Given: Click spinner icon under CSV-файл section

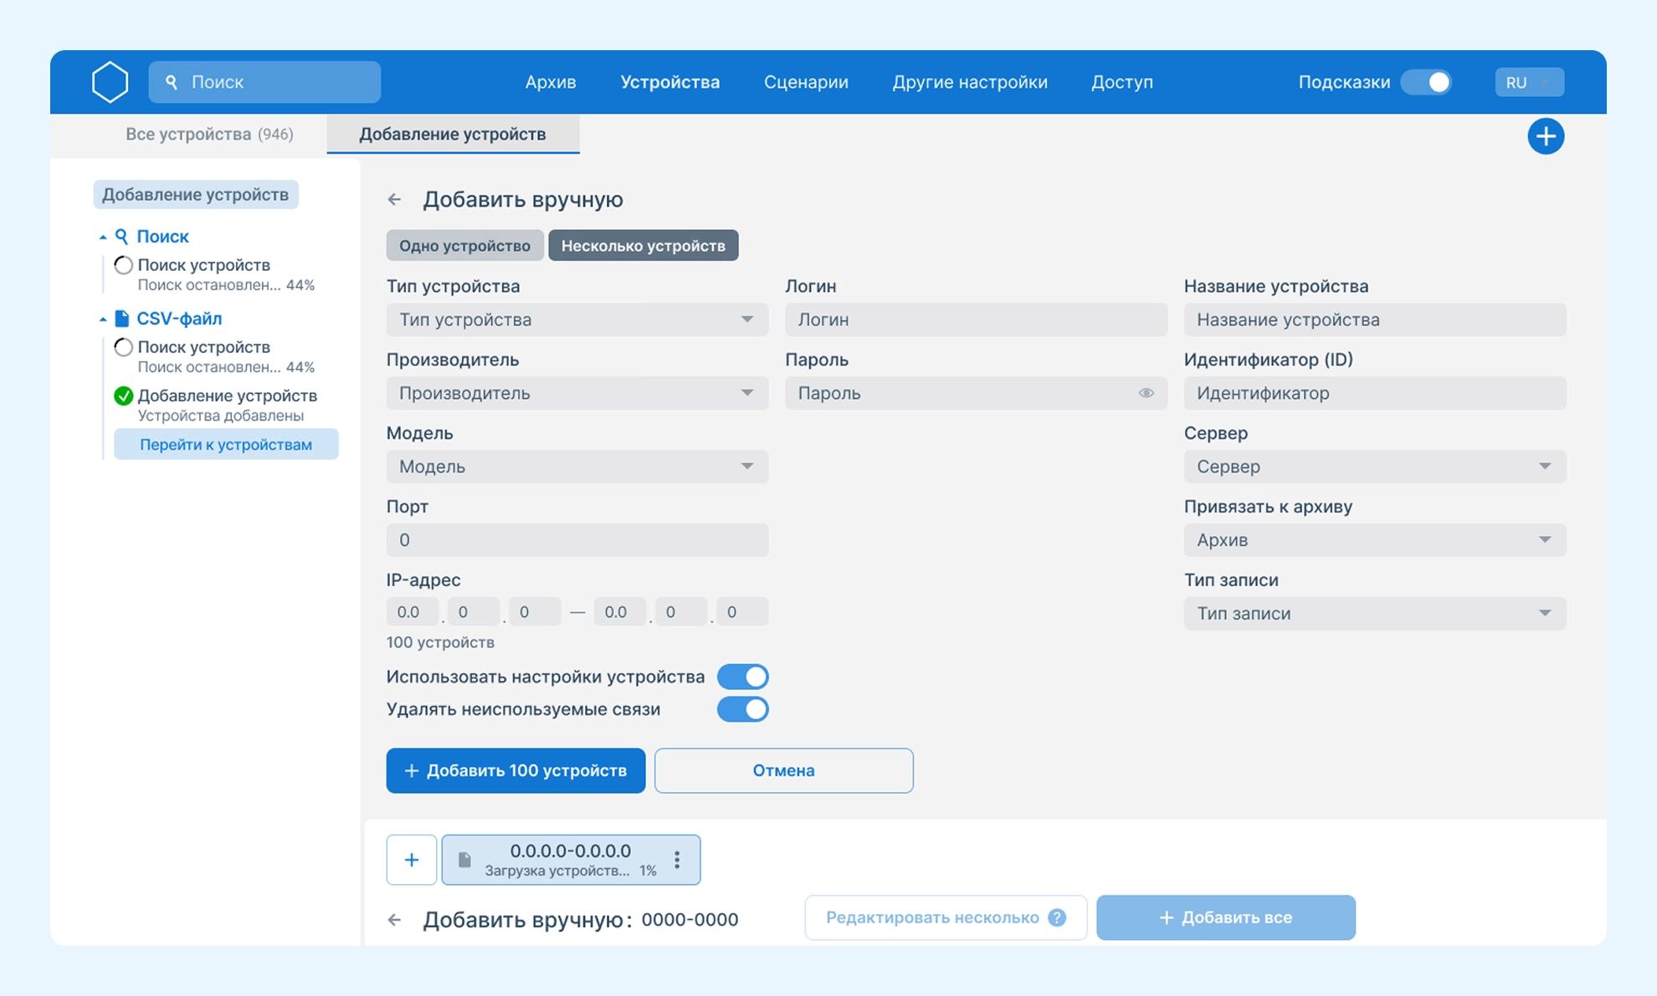Looking at the screenshot, I should [x=123, y=347].
